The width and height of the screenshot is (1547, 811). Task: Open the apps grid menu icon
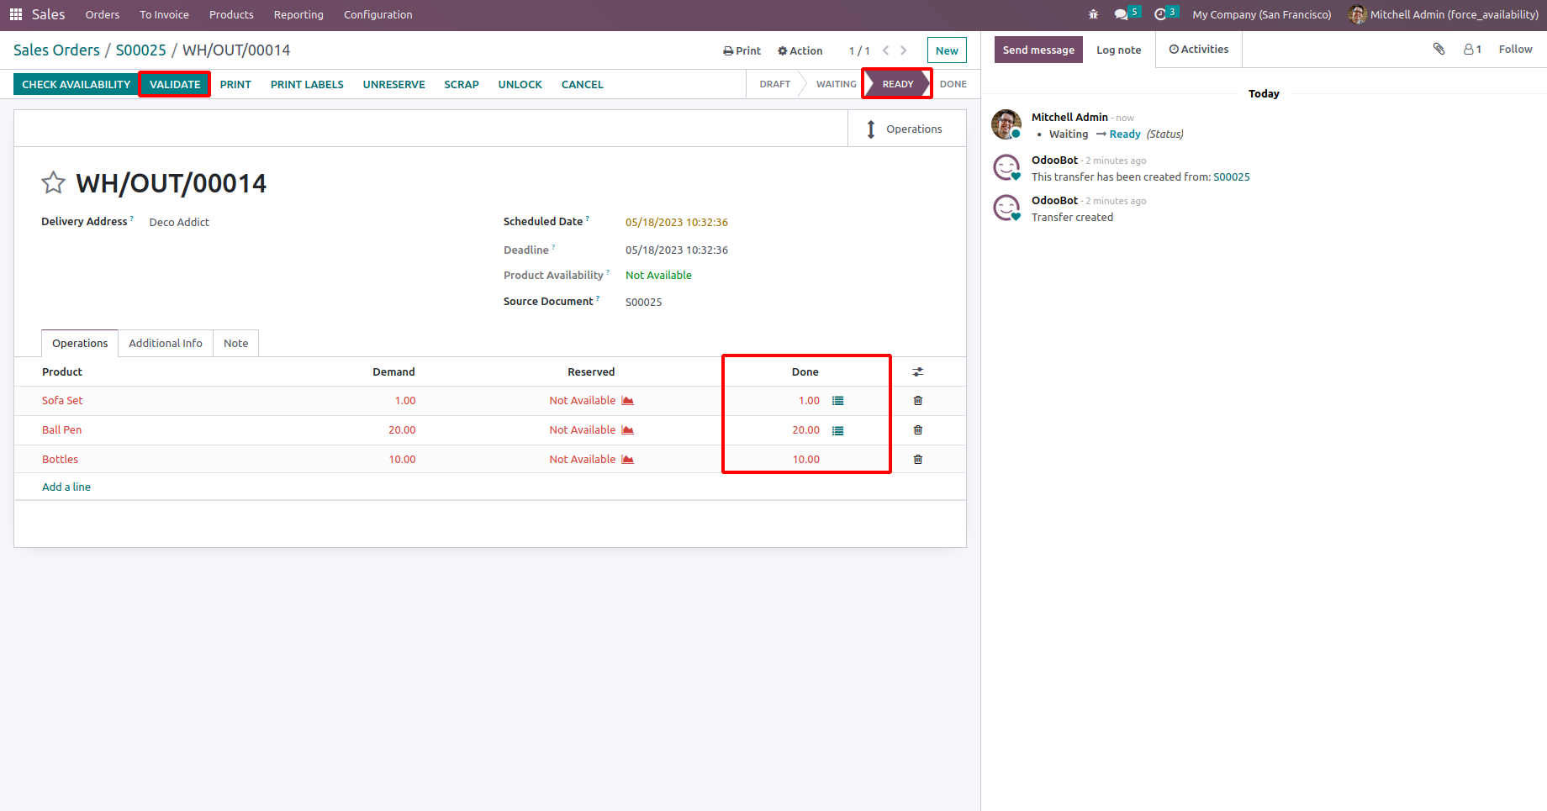click(16, 14)
